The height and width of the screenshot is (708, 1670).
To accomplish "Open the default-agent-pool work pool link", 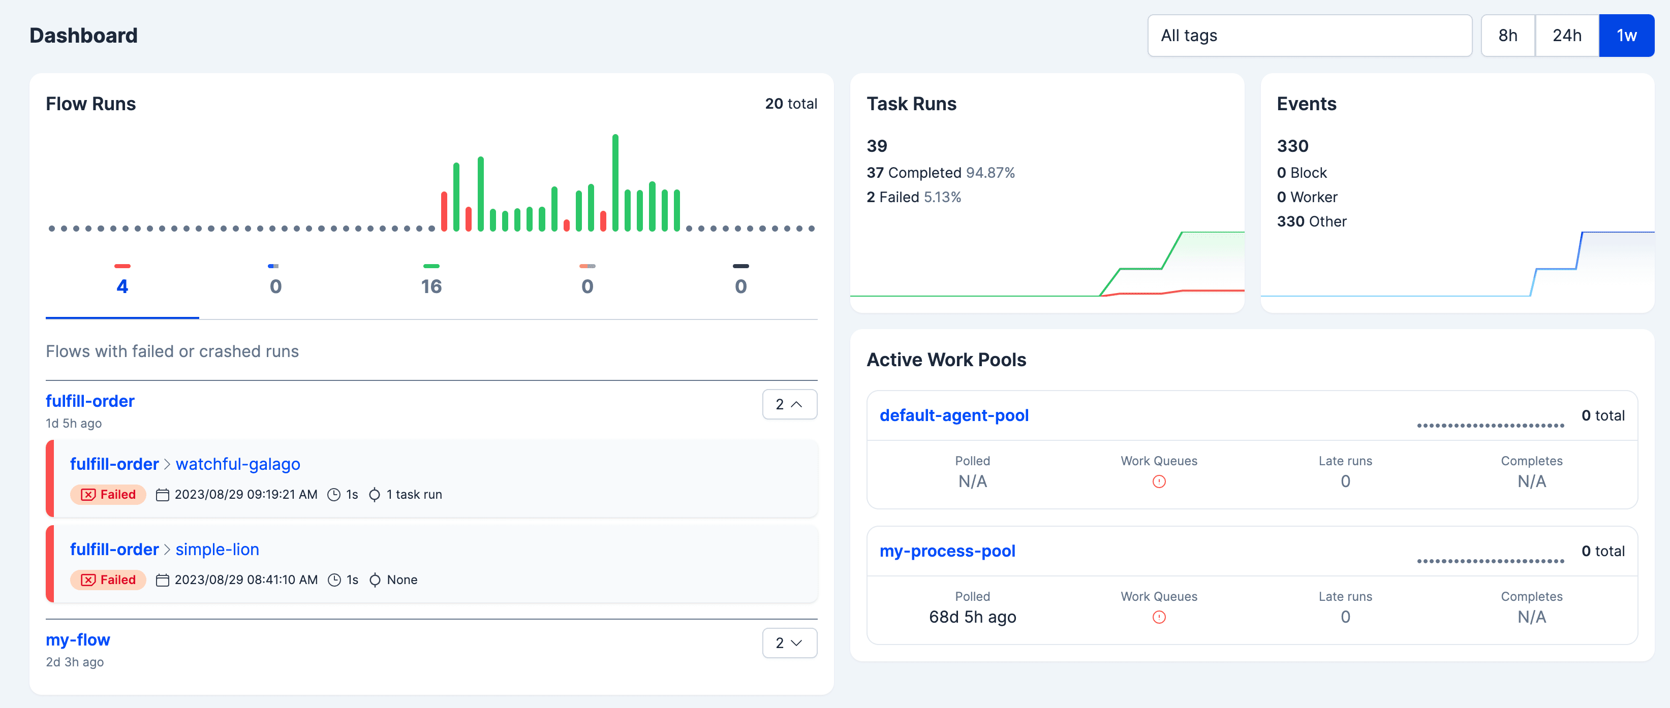I will pos(953,415).
